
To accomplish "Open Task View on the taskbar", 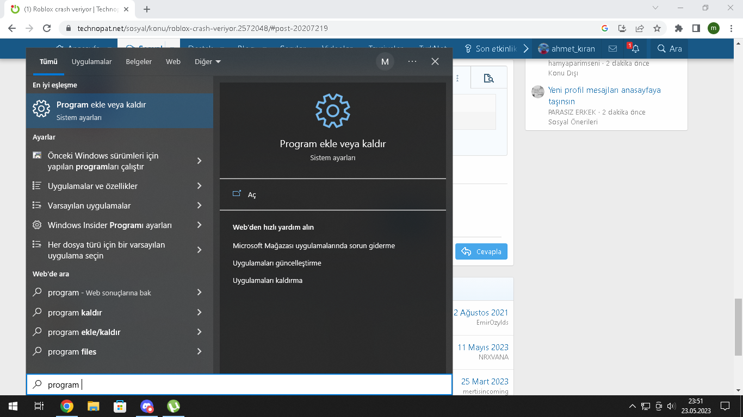I will 39,406.
